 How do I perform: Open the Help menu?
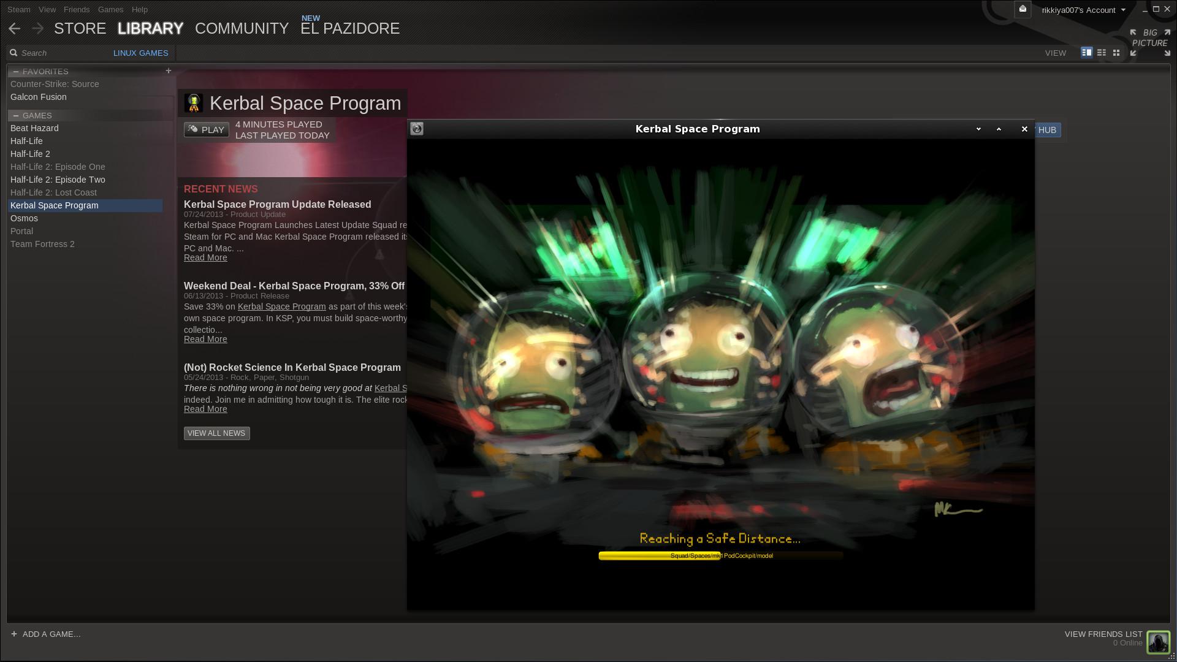[x=140, y=9]
